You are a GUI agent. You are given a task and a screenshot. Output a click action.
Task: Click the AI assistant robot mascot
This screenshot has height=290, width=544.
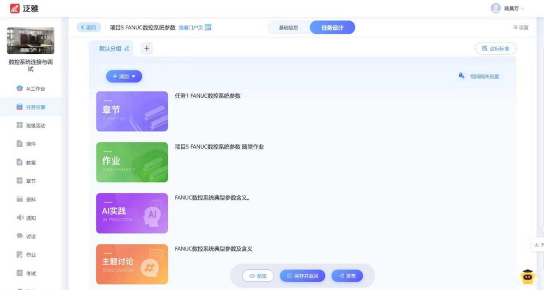527,276
